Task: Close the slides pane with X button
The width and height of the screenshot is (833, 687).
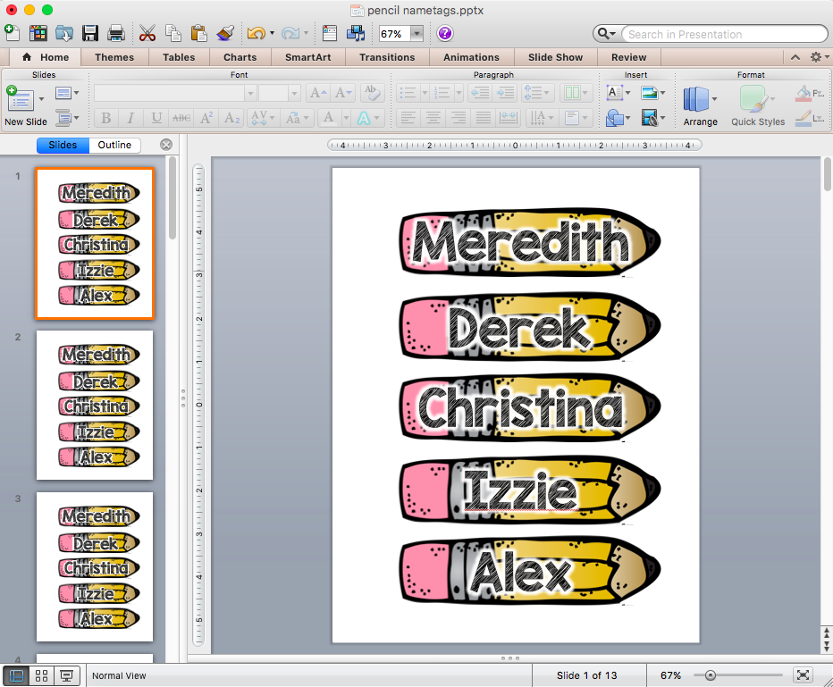Action: tap(166, 145)
